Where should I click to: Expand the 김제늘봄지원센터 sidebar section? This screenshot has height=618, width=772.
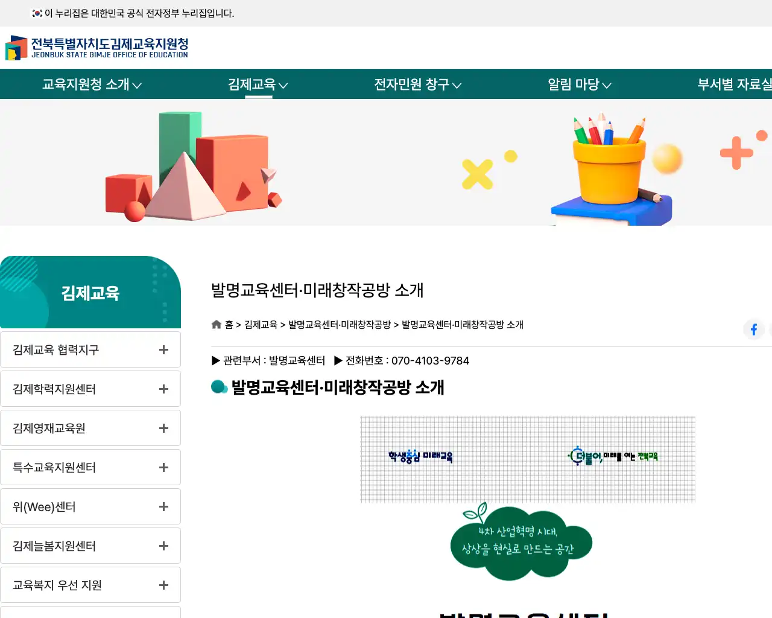tap(162, 546)
